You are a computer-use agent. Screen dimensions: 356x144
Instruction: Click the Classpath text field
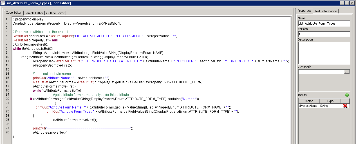click(321, 72)
